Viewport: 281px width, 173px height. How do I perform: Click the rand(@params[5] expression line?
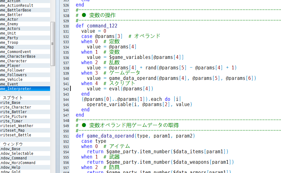pos(162,68)
